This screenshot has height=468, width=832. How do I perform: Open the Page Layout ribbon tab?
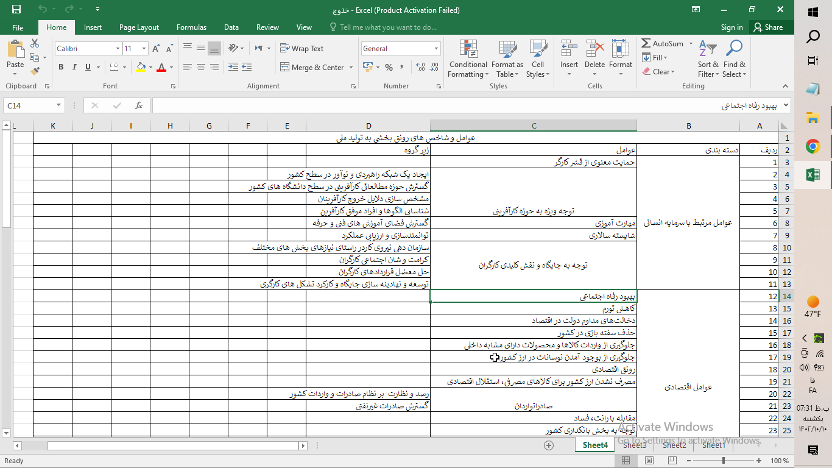(139, 27)
